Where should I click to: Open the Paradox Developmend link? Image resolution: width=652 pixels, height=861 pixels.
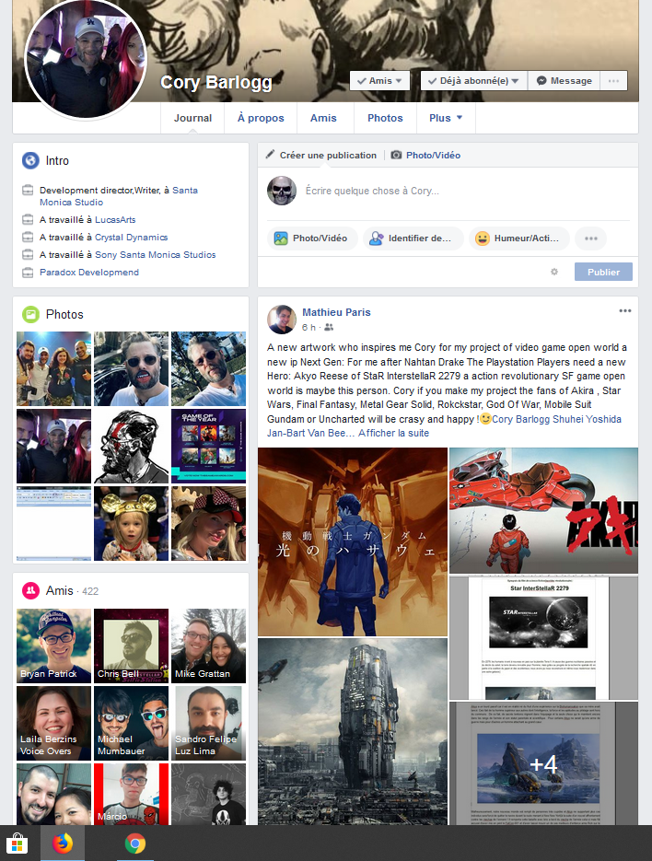tap(89, 273)
